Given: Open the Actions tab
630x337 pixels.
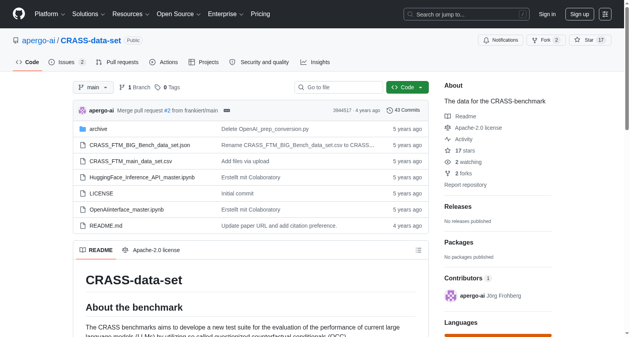Looking at the screenshot, I should [164, 62].
